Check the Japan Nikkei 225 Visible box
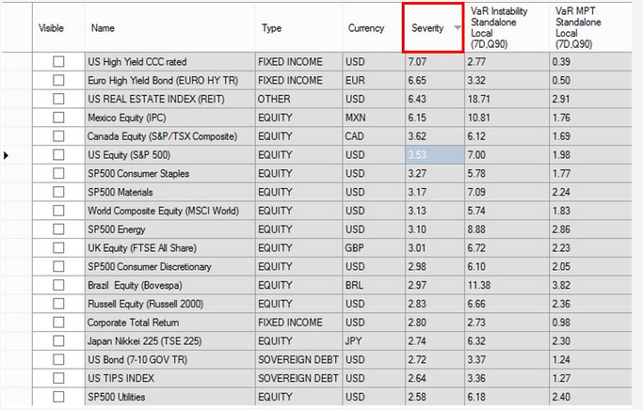 pos(58,340)
